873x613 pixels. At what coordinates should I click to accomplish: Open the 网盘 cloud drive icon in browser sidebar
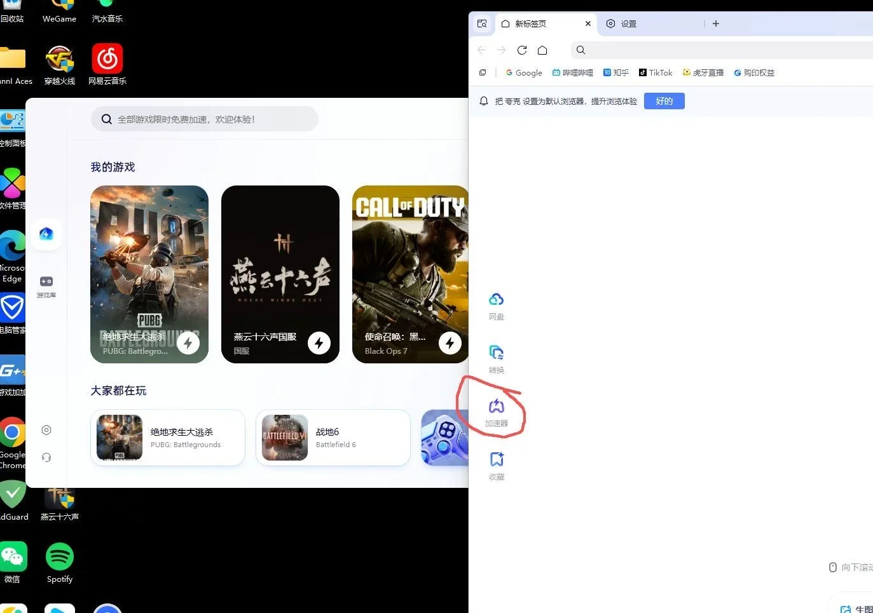pyautogui.click(x=497, y=300)
